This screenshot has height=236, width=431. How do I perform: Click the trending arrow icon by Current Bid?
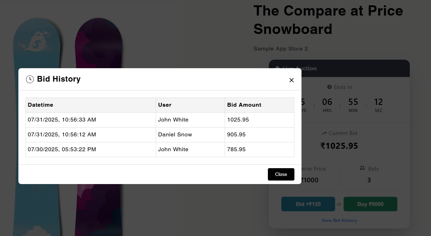(x=324, y=133)
